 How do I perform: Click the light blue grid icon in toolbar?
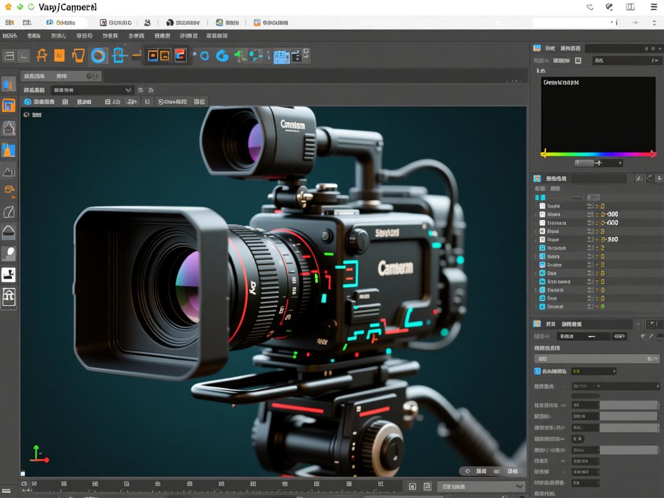(x=281, y=56)
